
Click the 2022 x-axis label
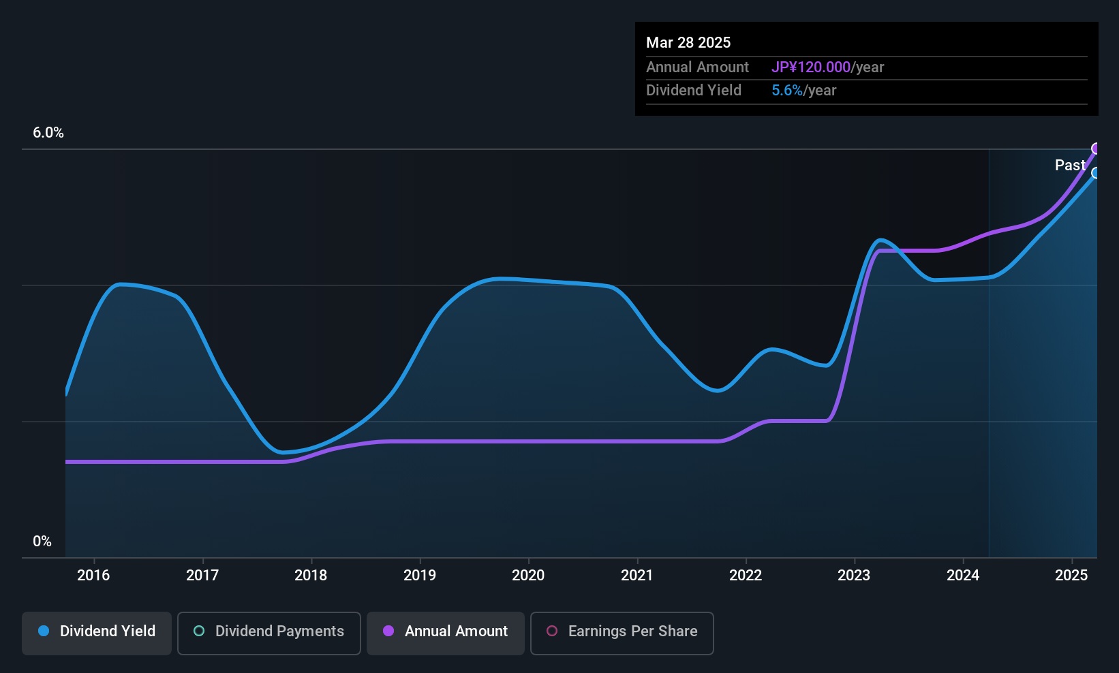click(x=746, y=575)
